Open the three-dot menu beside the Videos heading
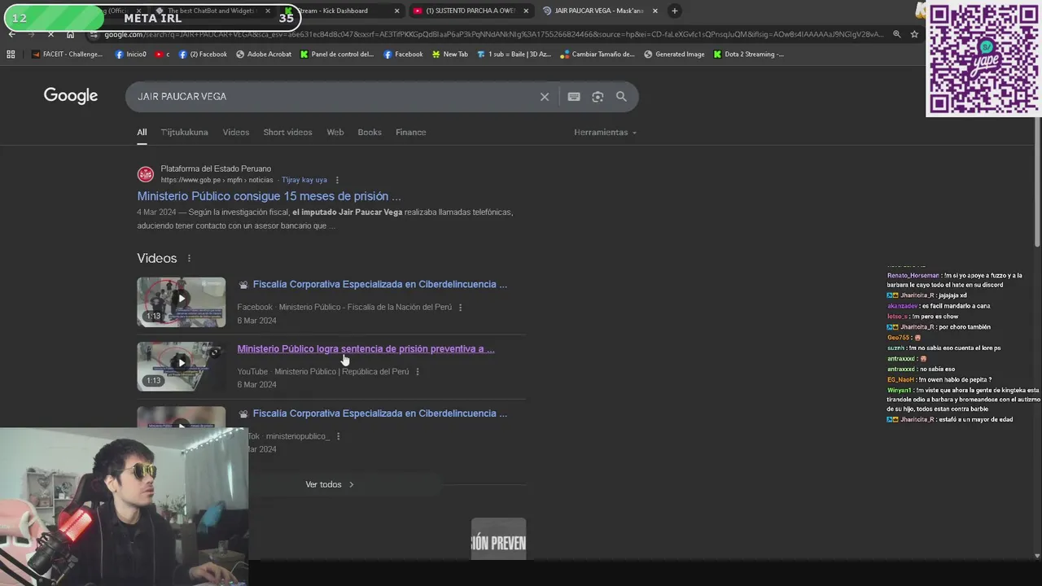The width and height of the screenshot is (1042, 586). [x=189, y=259]
